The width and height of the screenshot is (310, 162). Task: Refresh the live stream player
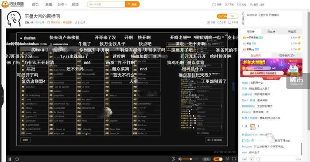click(x=17, y=159)
